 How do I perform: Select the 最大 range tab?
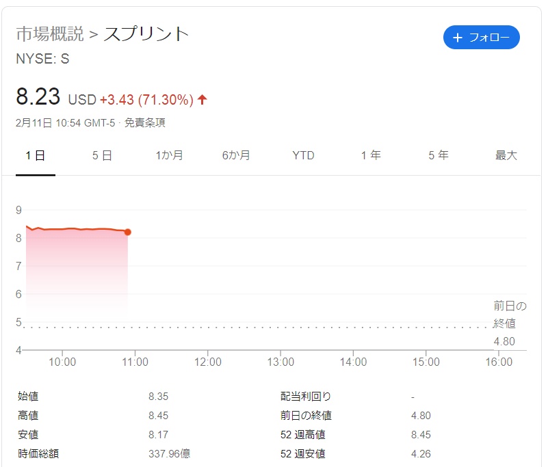(506, 156)
